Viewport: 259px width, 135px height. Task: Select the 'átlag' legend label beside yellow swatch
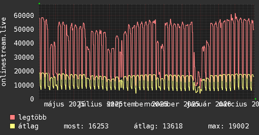pos(28,126)
